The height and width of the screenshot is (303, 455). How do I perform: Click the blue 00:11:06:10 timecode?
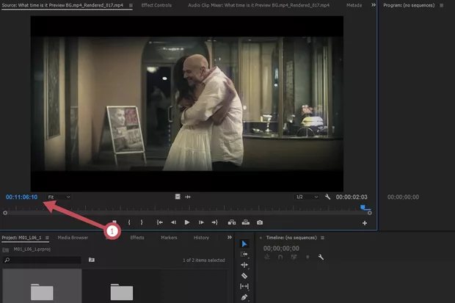click(21, 197)
